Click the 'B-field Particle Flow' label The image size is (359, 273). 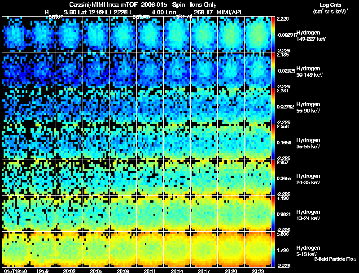point(335,259)
